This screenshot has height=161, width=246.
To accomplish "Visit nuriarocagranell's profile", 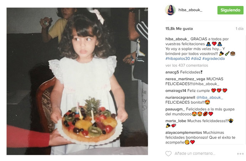I will tap(180, 98).
